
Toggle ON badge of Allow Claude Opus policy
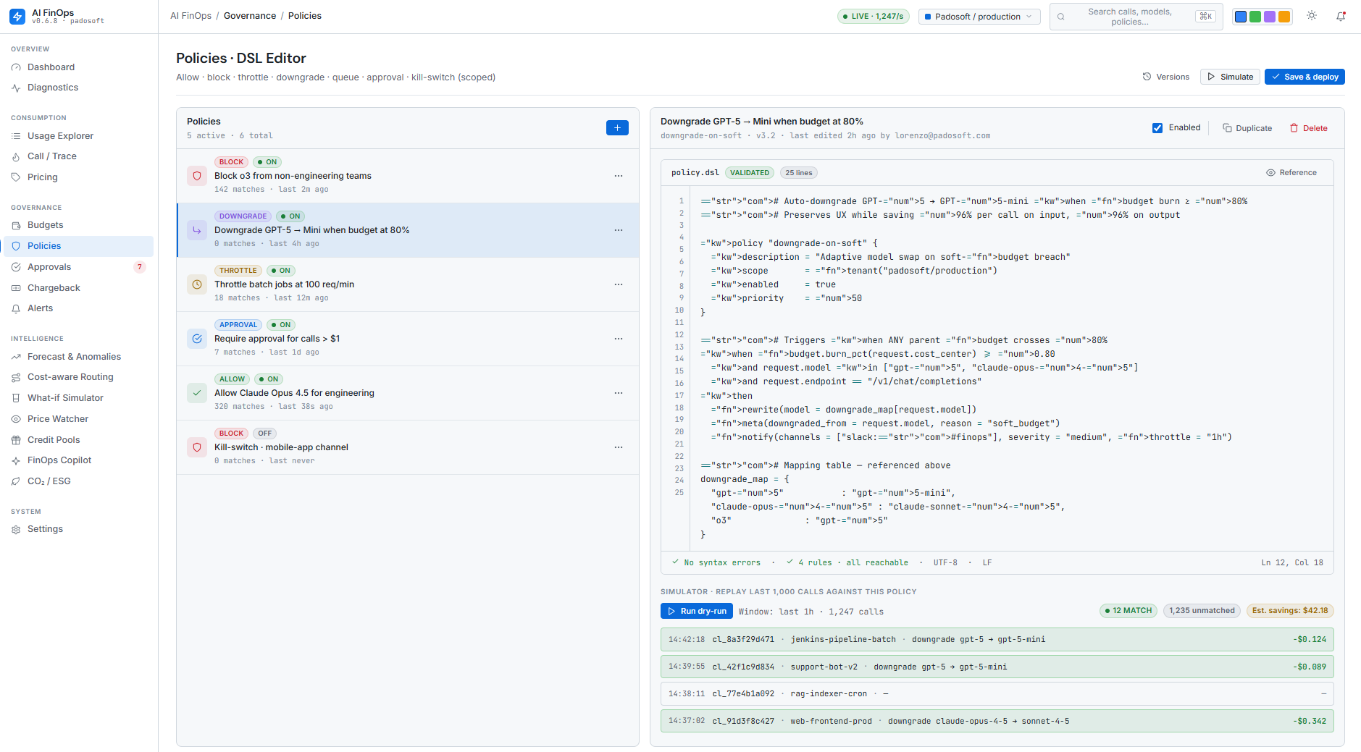click(x=269, y=379)
